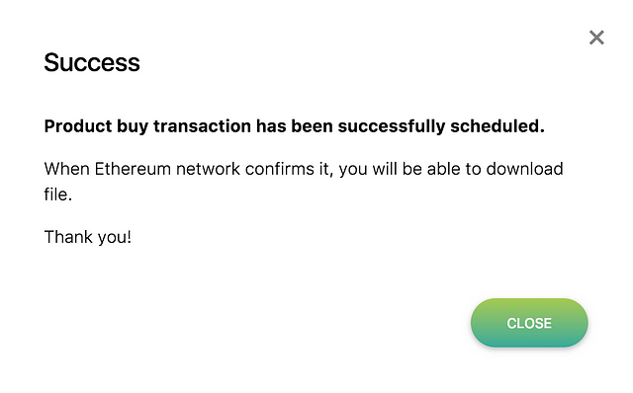Screen dimensions: 633x393
Task: Click the word able in the paragraph
Action: 444,169
